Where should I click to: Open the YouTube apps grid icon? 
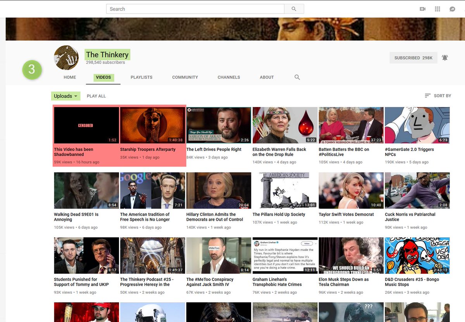coord(437,9)
